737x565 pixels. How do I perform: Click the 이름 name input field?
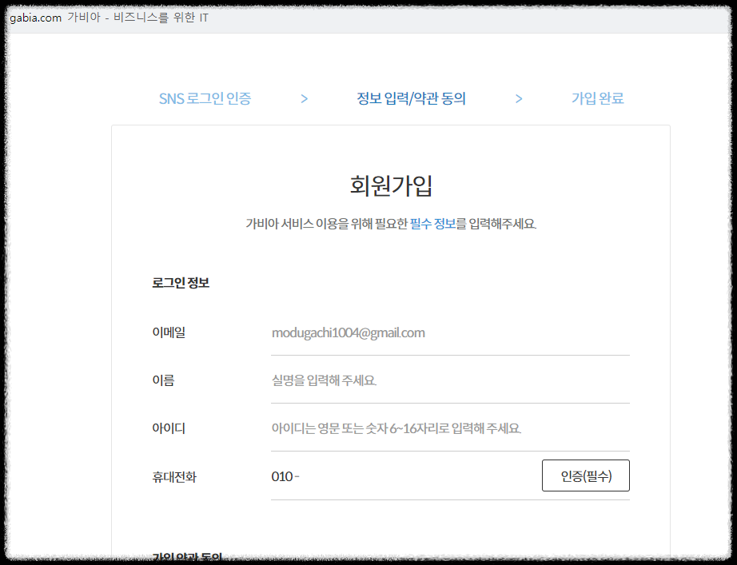(x=448, y=380)
